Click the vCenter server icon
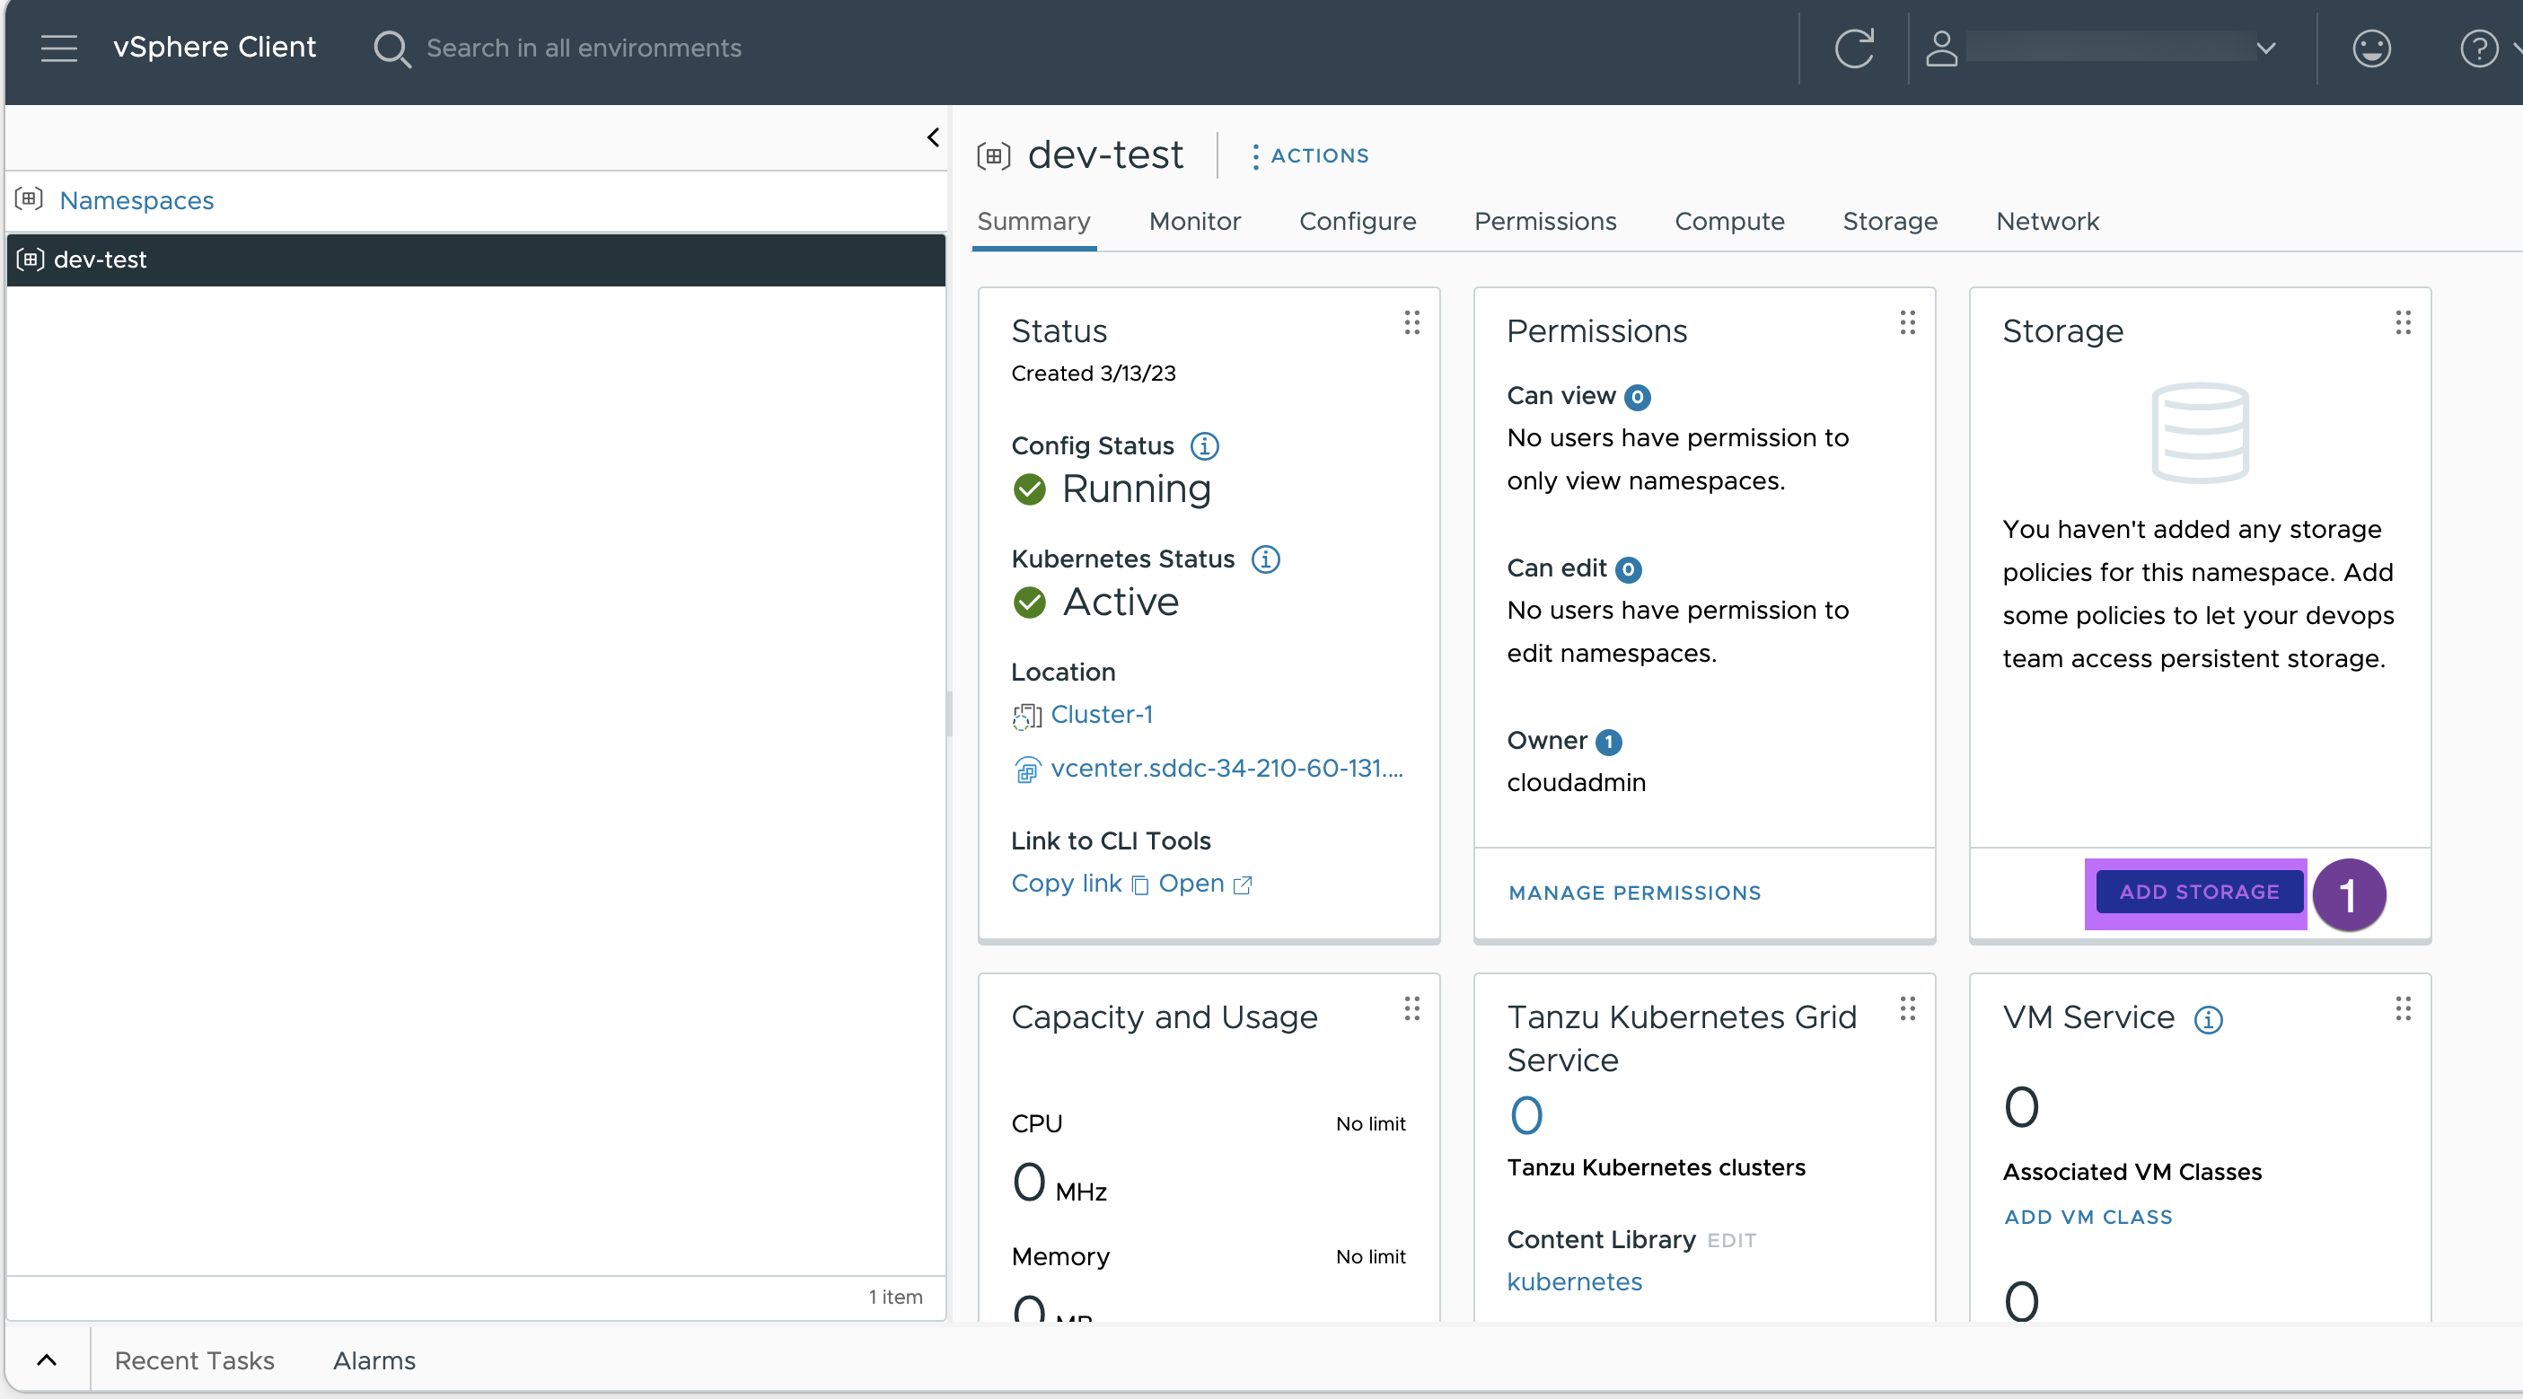 point(1026,769)
